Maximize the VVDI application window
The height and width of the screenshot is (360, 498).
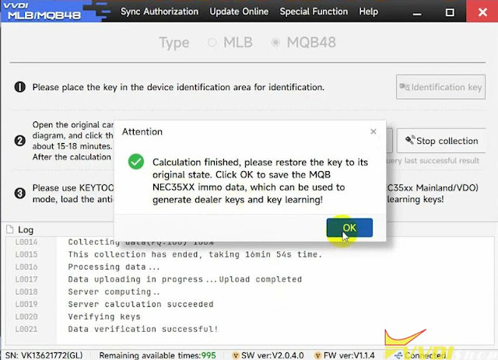pos(450,12)
